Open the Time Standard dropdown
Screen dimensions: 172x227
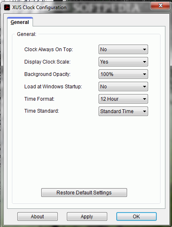tap(123, 111)
